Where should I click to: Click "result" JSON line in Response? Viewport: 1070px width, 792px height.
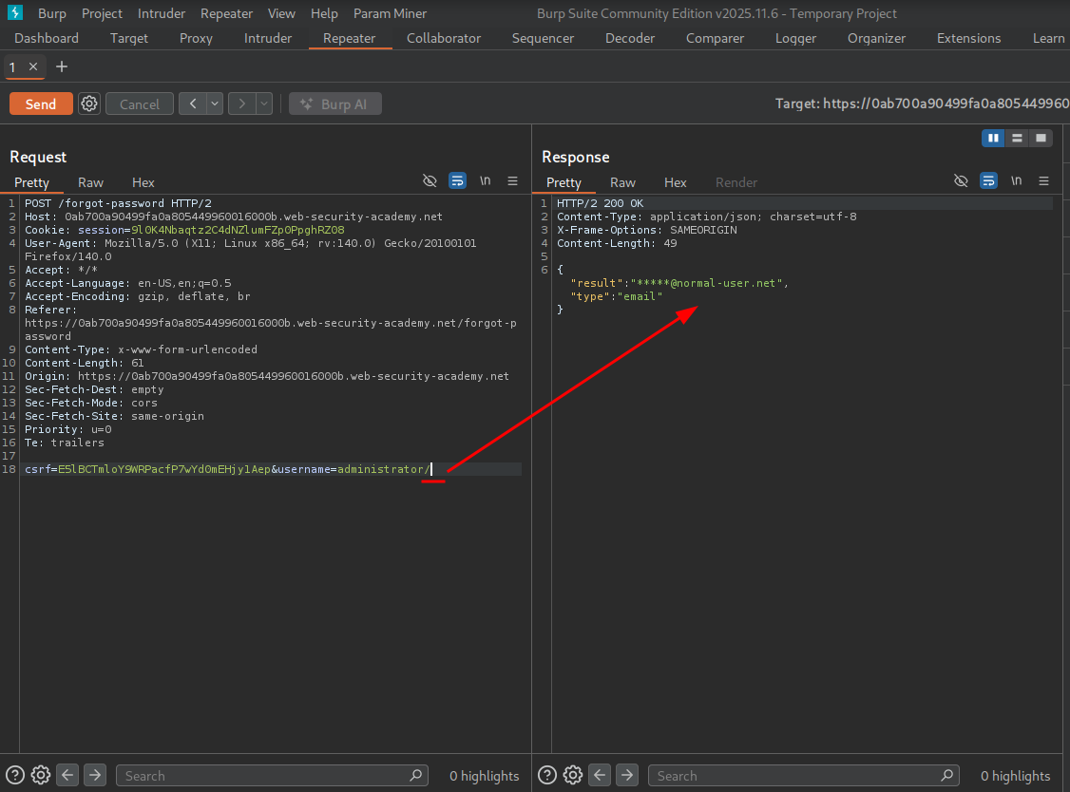tap(679, 283)
